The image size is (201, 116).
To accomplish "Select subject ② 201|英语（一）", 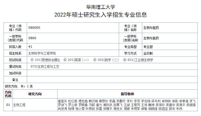I will pyautogui.click(x=76, y=60).
